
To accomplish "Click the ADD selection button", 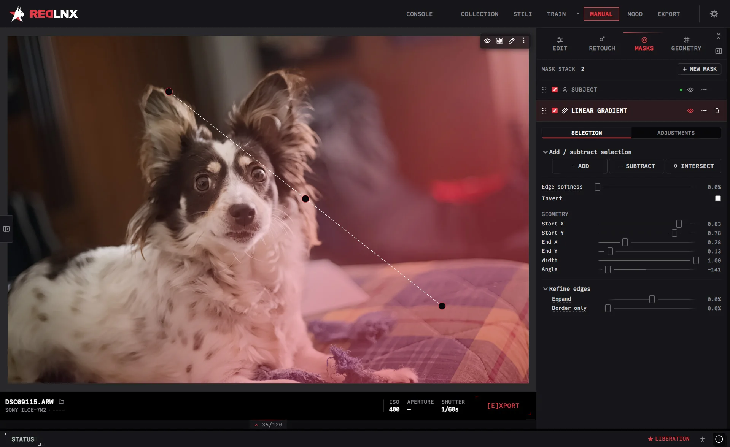I will point(580,166).
